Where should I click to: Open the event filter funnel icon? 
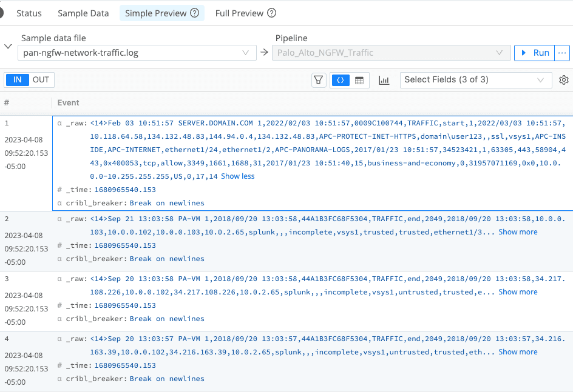[319, 79]
